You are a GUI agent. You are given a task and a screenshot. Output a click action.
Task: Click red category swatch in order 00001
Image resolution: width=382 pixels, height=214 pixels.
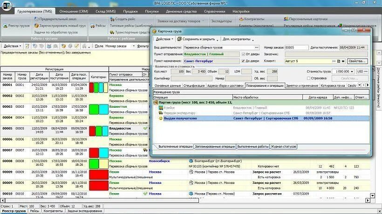91,88
